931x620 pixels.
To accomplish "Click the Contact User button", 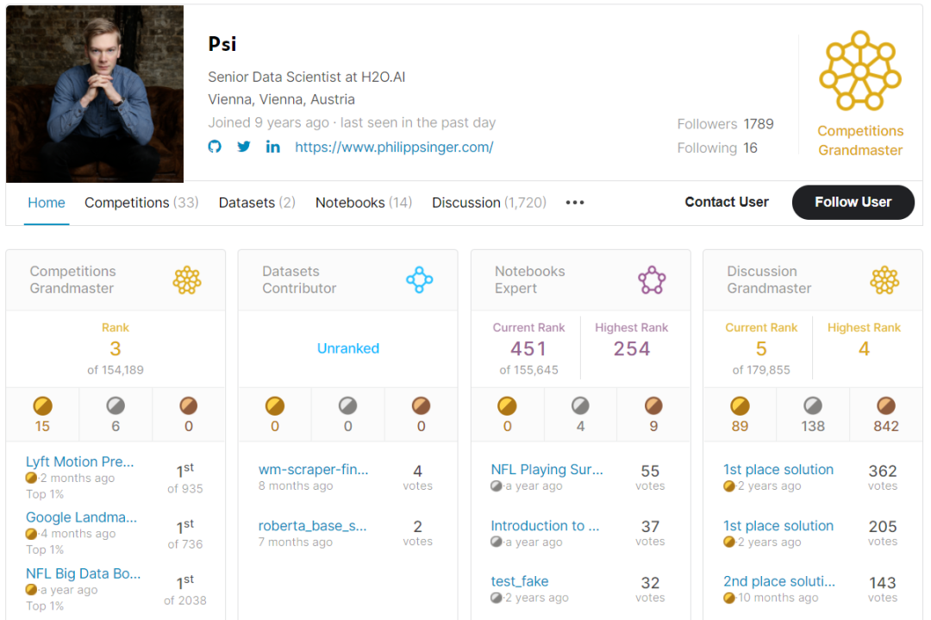I will tap(727, 202).
